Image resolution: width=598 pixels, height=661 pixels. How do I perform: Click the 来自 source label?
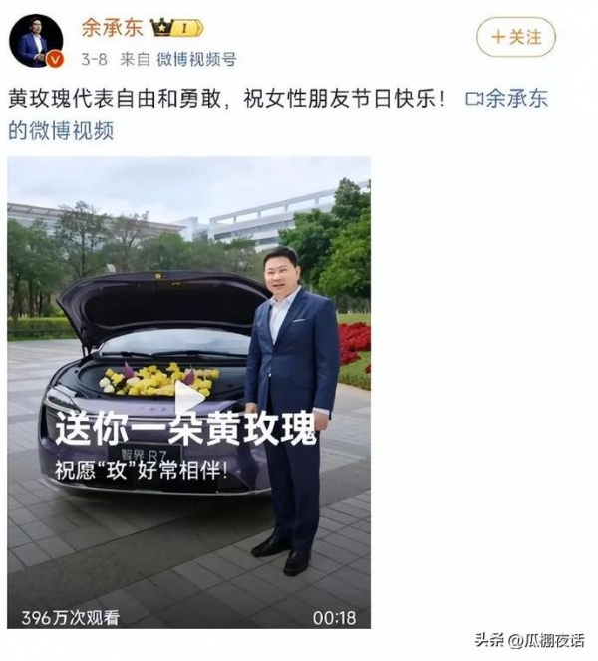click(x=135, y=60)
